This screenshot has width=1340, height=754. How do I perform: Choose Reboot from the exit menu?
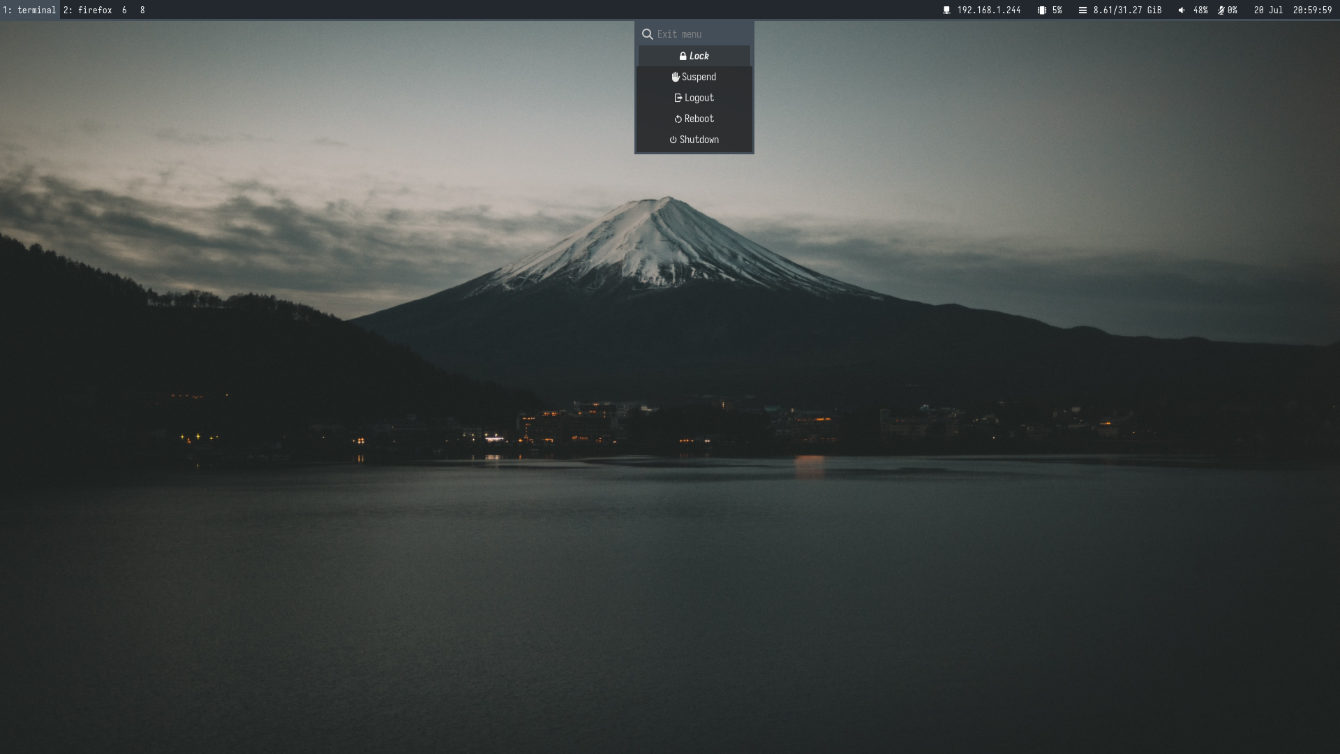click(x=699, y=119)
